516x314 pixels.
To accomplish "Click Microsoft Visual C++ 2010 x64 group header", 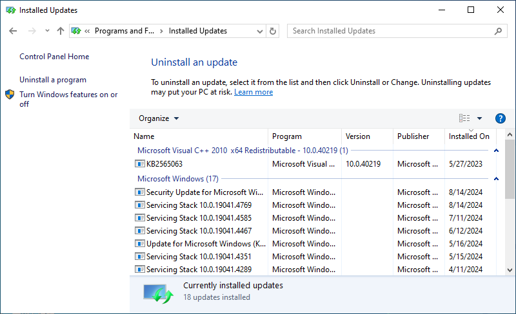I will point(243,151).
